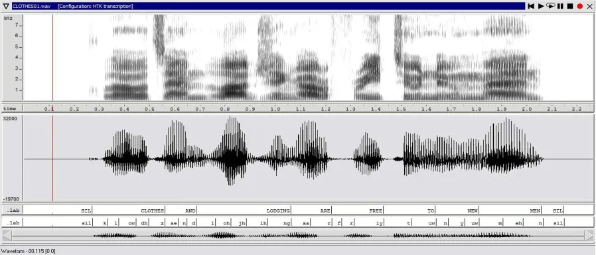
Task: Select the 'f' phone label
Action: pyautogui.click(x=338, y=224)
